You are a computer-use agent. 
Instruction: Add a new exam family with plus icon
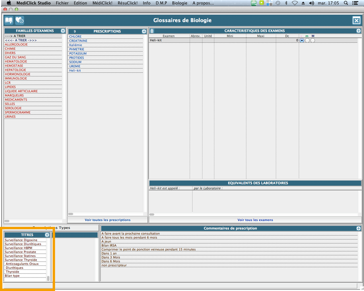click(63, 31)
